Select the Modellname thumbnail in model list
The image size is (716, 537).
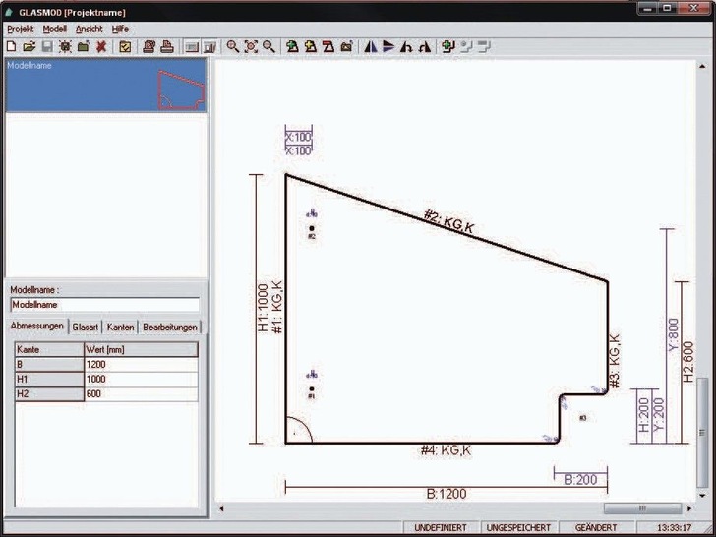pos(106,86)
